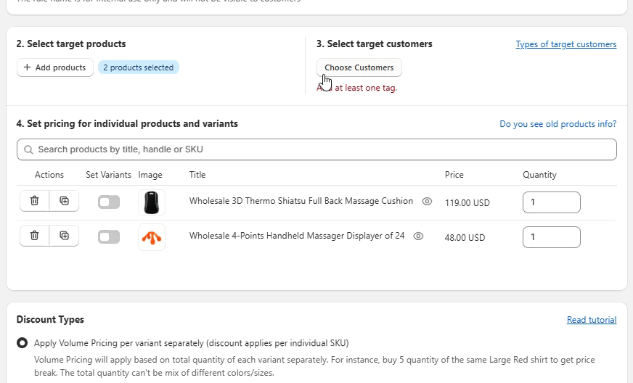Open the Read tutorial link
The width and height of the screenshot is (633, 383).
click(x=592, y=320)
